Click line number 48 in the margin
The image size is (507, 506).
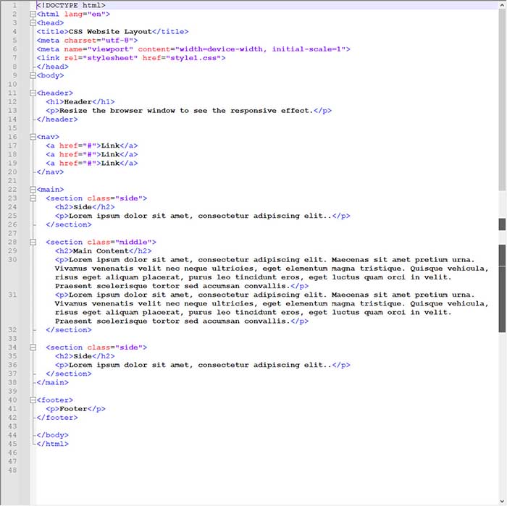(12, 471)
